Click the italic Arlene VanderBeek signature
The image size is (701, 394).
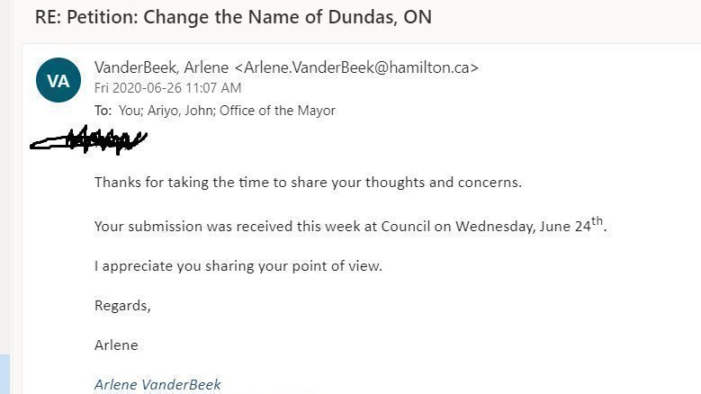coord(157,385)
